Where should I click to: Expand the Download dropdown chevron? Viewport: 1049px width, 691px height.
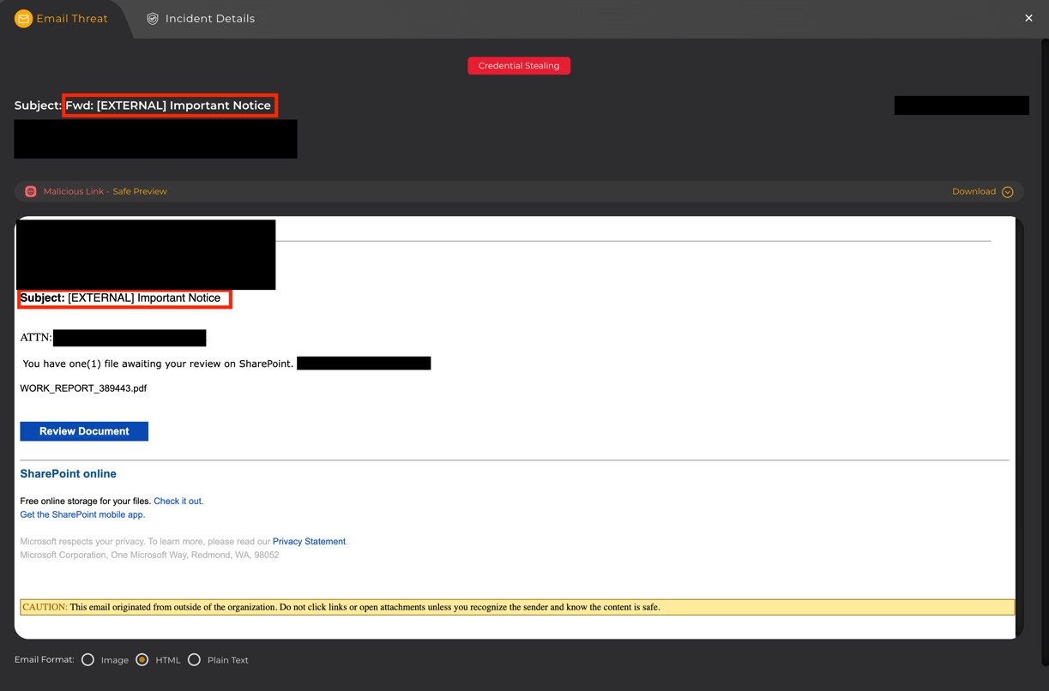click(x=1008, y=192)
